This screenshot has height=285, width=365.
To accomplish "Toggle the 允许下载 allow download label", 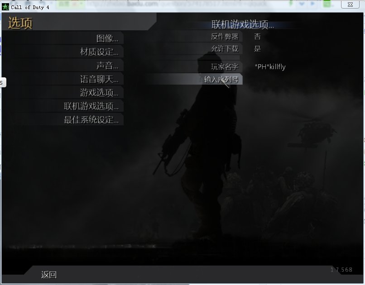I will [225, 48].
